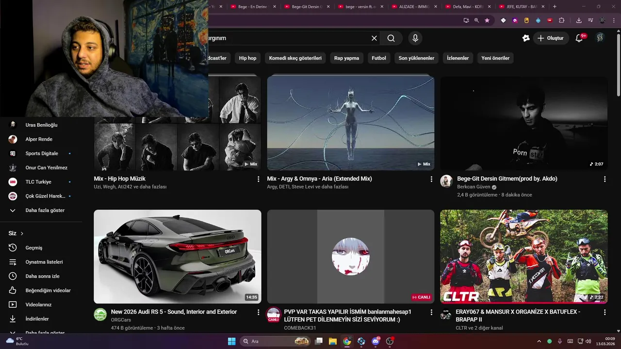Open Sports Digitale subscription channel
621x349 pixels.
click(41, 153)
